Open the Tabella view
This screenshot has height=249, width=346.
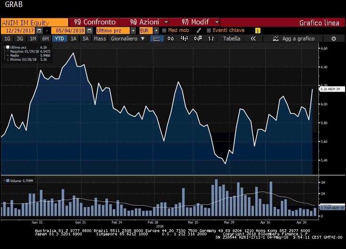tap(231, 39)
